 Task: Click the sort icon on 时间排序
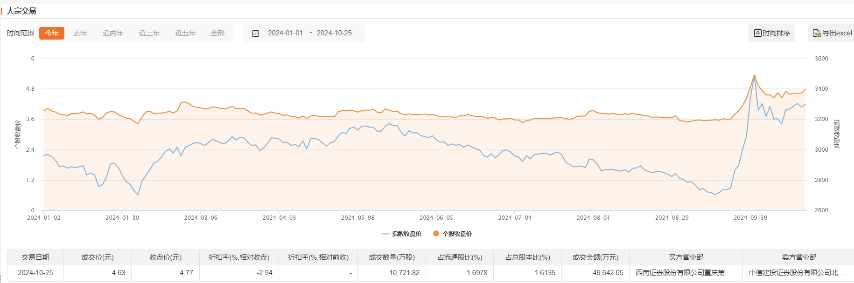[758, 33]
